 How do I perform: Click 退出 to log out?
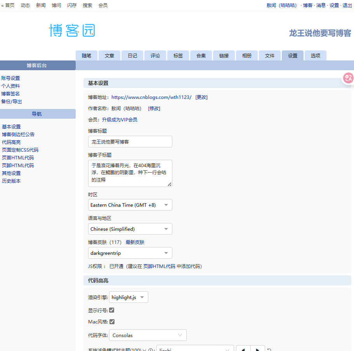[x=347, y=5]
